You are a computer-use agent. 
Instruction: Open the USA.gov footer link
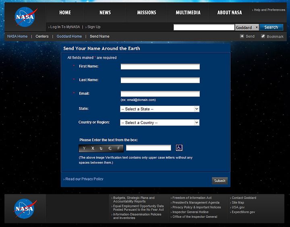[x=237, y=207]
